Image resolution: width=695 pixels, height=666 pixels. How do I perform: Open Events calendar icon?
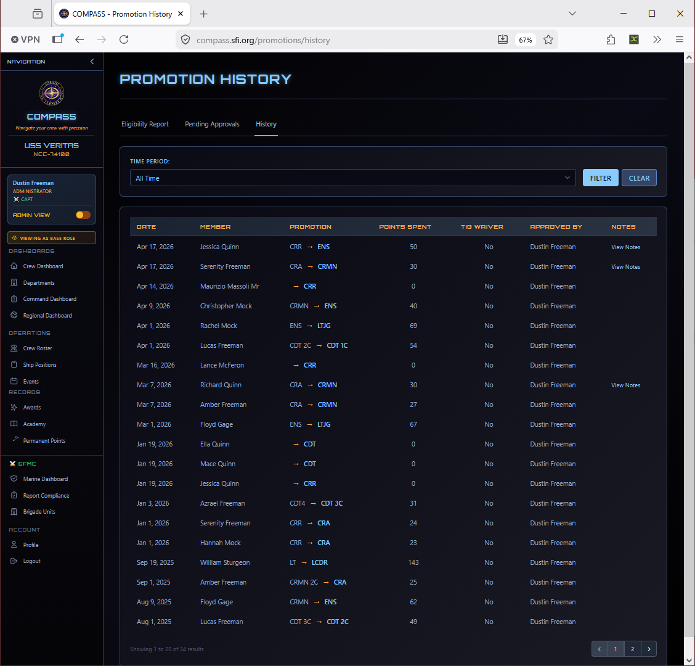(14, 381)
